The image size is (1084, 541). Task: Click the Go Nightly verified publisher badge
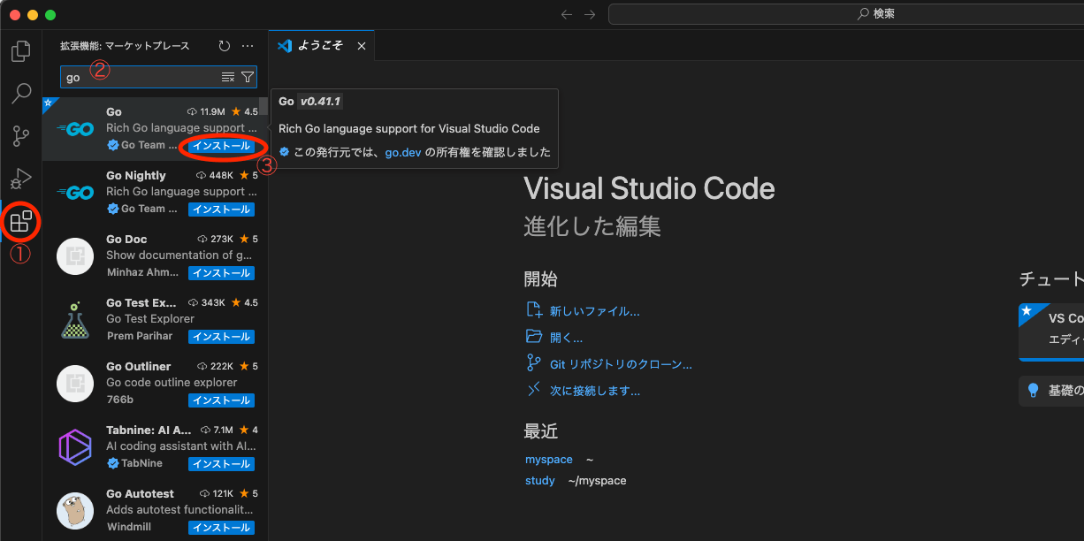coord(112,210)
